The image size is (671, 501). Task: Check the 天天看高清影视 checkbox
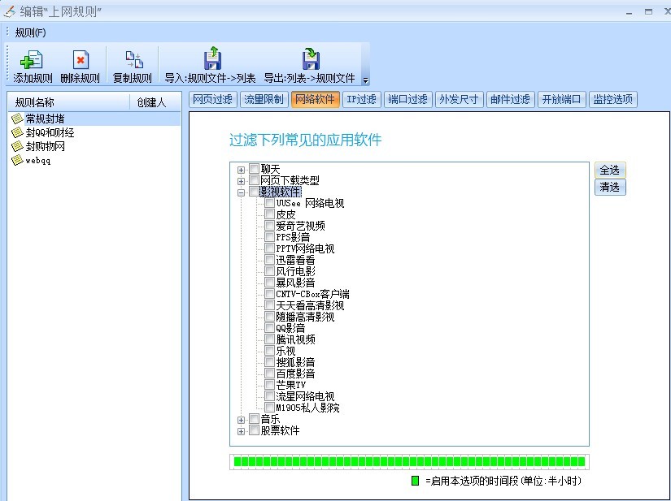[x=269, y=305]
